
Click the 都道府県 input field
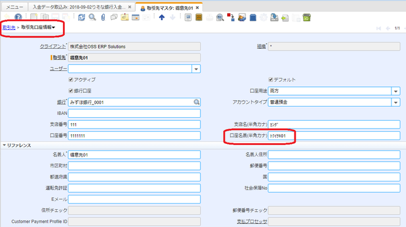(x=134, y=177)
